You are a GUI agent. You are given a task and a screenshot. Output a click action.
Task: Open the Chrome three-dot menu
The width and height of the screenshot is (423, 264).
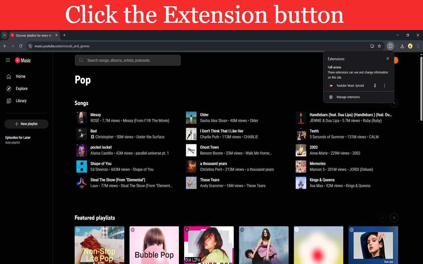click(x=418, y=46)
